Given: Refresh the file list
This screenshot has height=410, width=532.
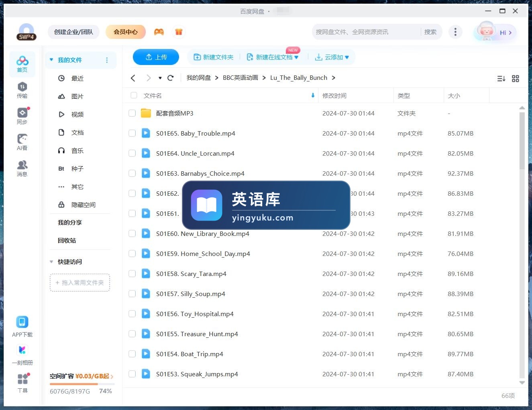Looking at the screenshot, I should point(170,78).
